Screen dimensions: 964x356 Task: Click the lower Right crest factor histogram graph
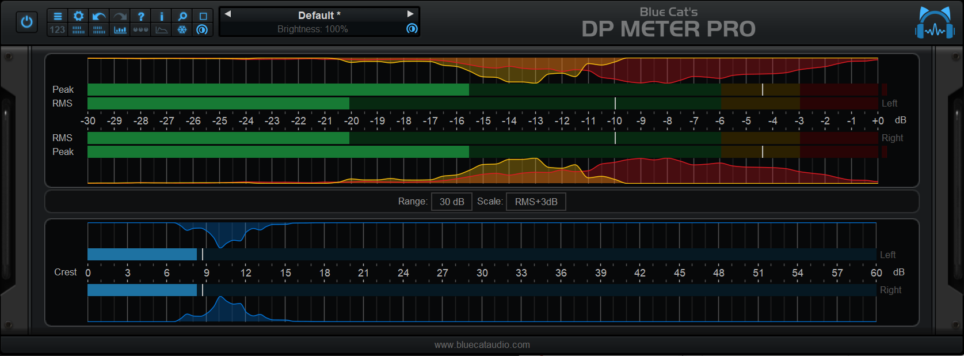(482, 309)
